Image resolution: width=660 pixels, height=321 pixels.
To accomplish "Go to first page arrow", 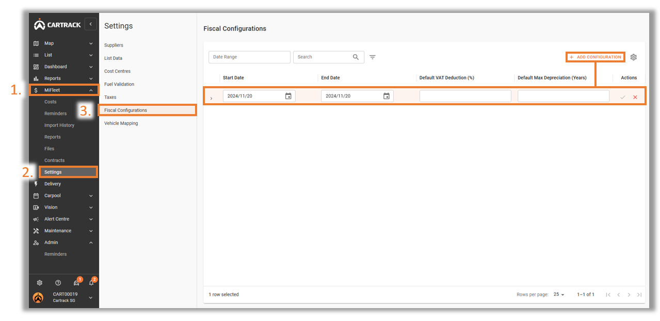I will coord(608,295).
